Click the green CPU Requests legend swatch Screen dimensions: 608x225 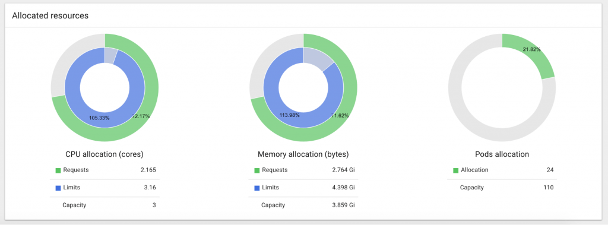58,170
